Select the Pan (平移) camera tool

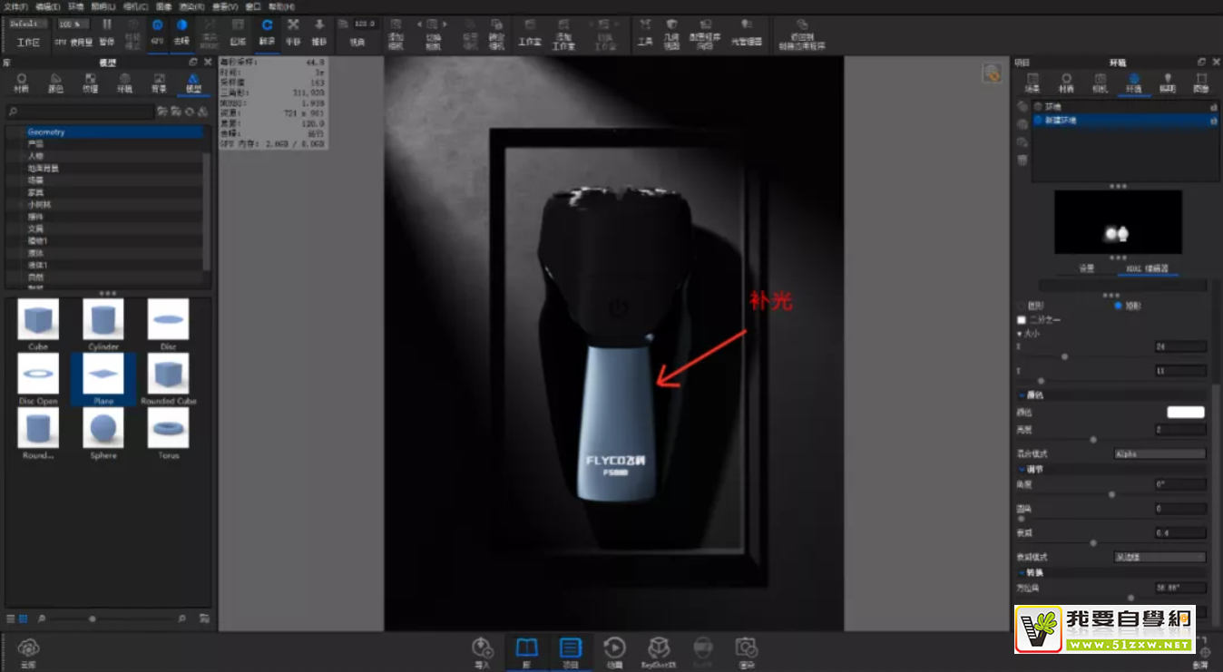pyautogui.click(x=293, y=31)
